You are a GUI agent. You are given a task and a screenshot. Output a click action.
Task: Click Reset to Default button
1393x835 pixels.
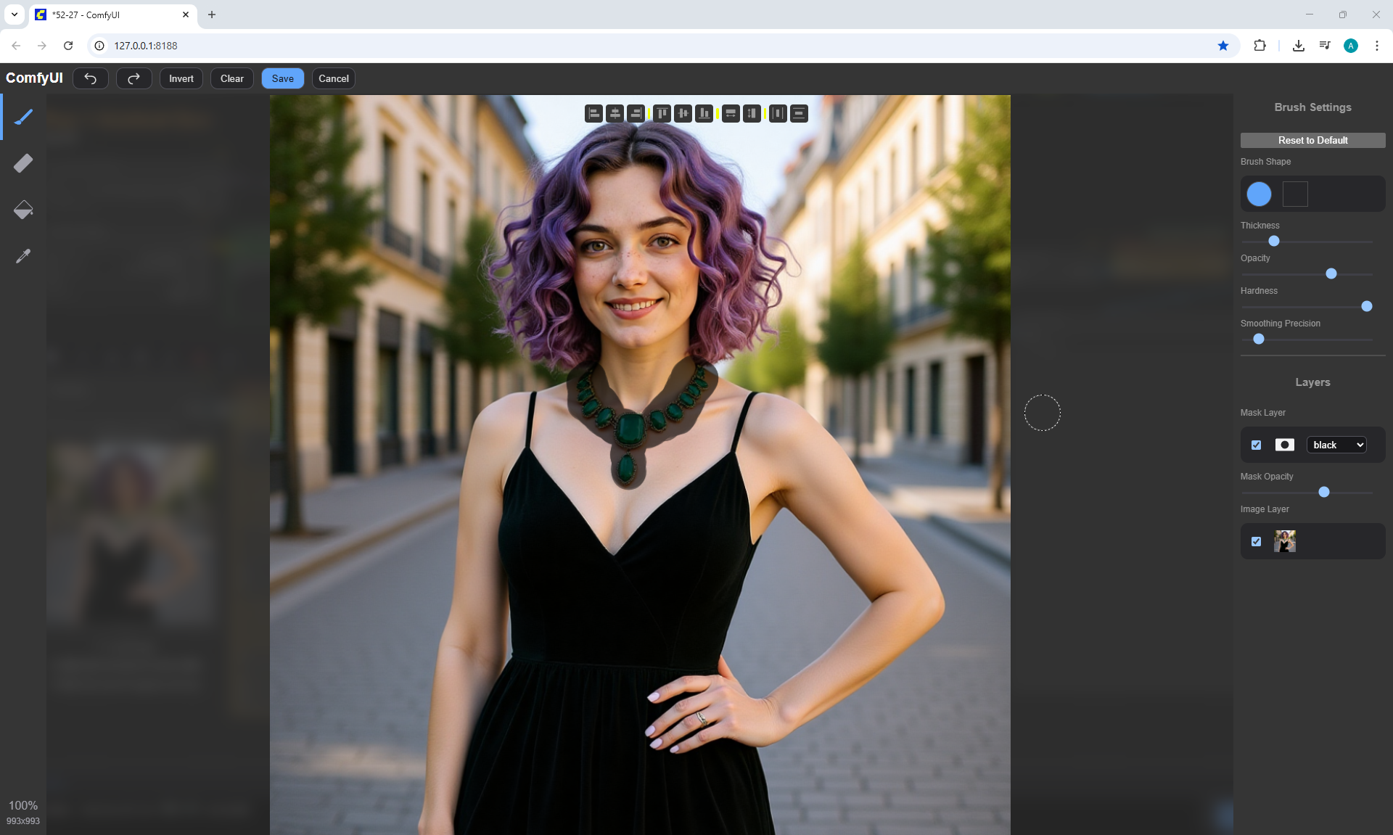1312,140
